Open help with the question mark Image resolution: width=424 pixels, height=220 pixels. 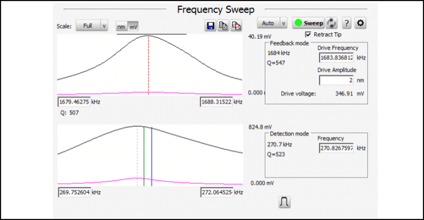(347, 23)
